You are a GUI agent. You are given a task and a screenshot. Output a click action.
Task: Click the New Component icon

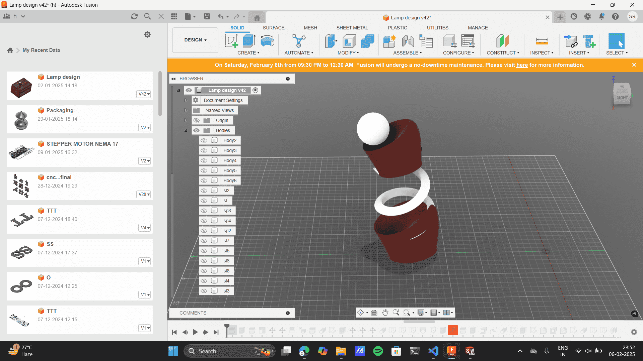tap(389, 41)
